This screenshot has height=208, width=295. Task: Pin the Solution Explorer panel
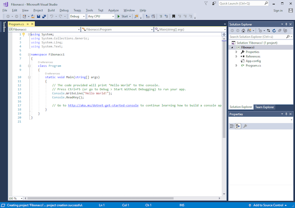[286, 24]
